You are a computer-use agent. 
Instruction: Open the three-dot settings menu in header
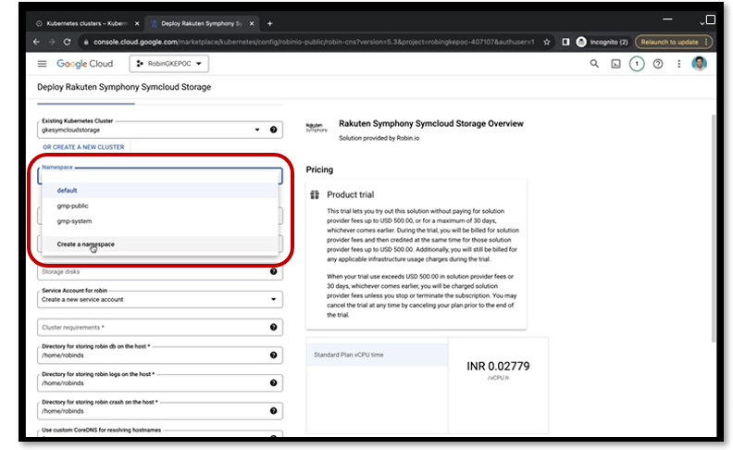coord(678,64)
